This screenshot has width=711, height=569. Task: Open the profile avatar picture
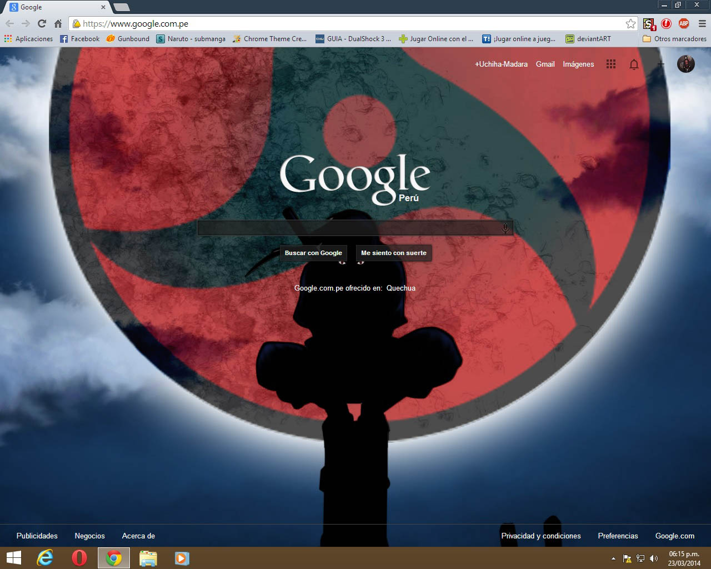[685, 64]
